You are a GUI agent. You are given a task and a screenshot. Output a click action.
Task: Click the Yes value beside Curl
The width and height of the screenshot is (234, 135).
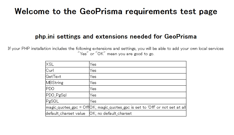coord(93,70)
